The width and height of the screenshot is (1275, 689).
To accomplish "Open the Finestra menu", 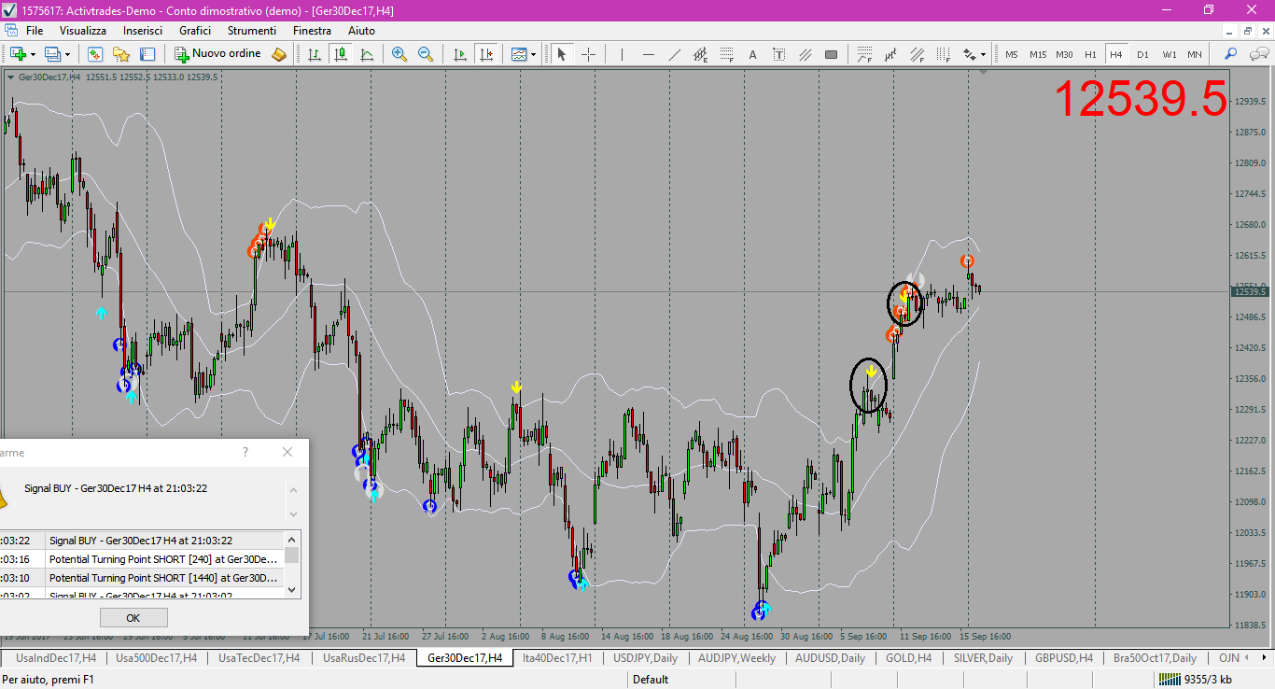I will 312,30.
